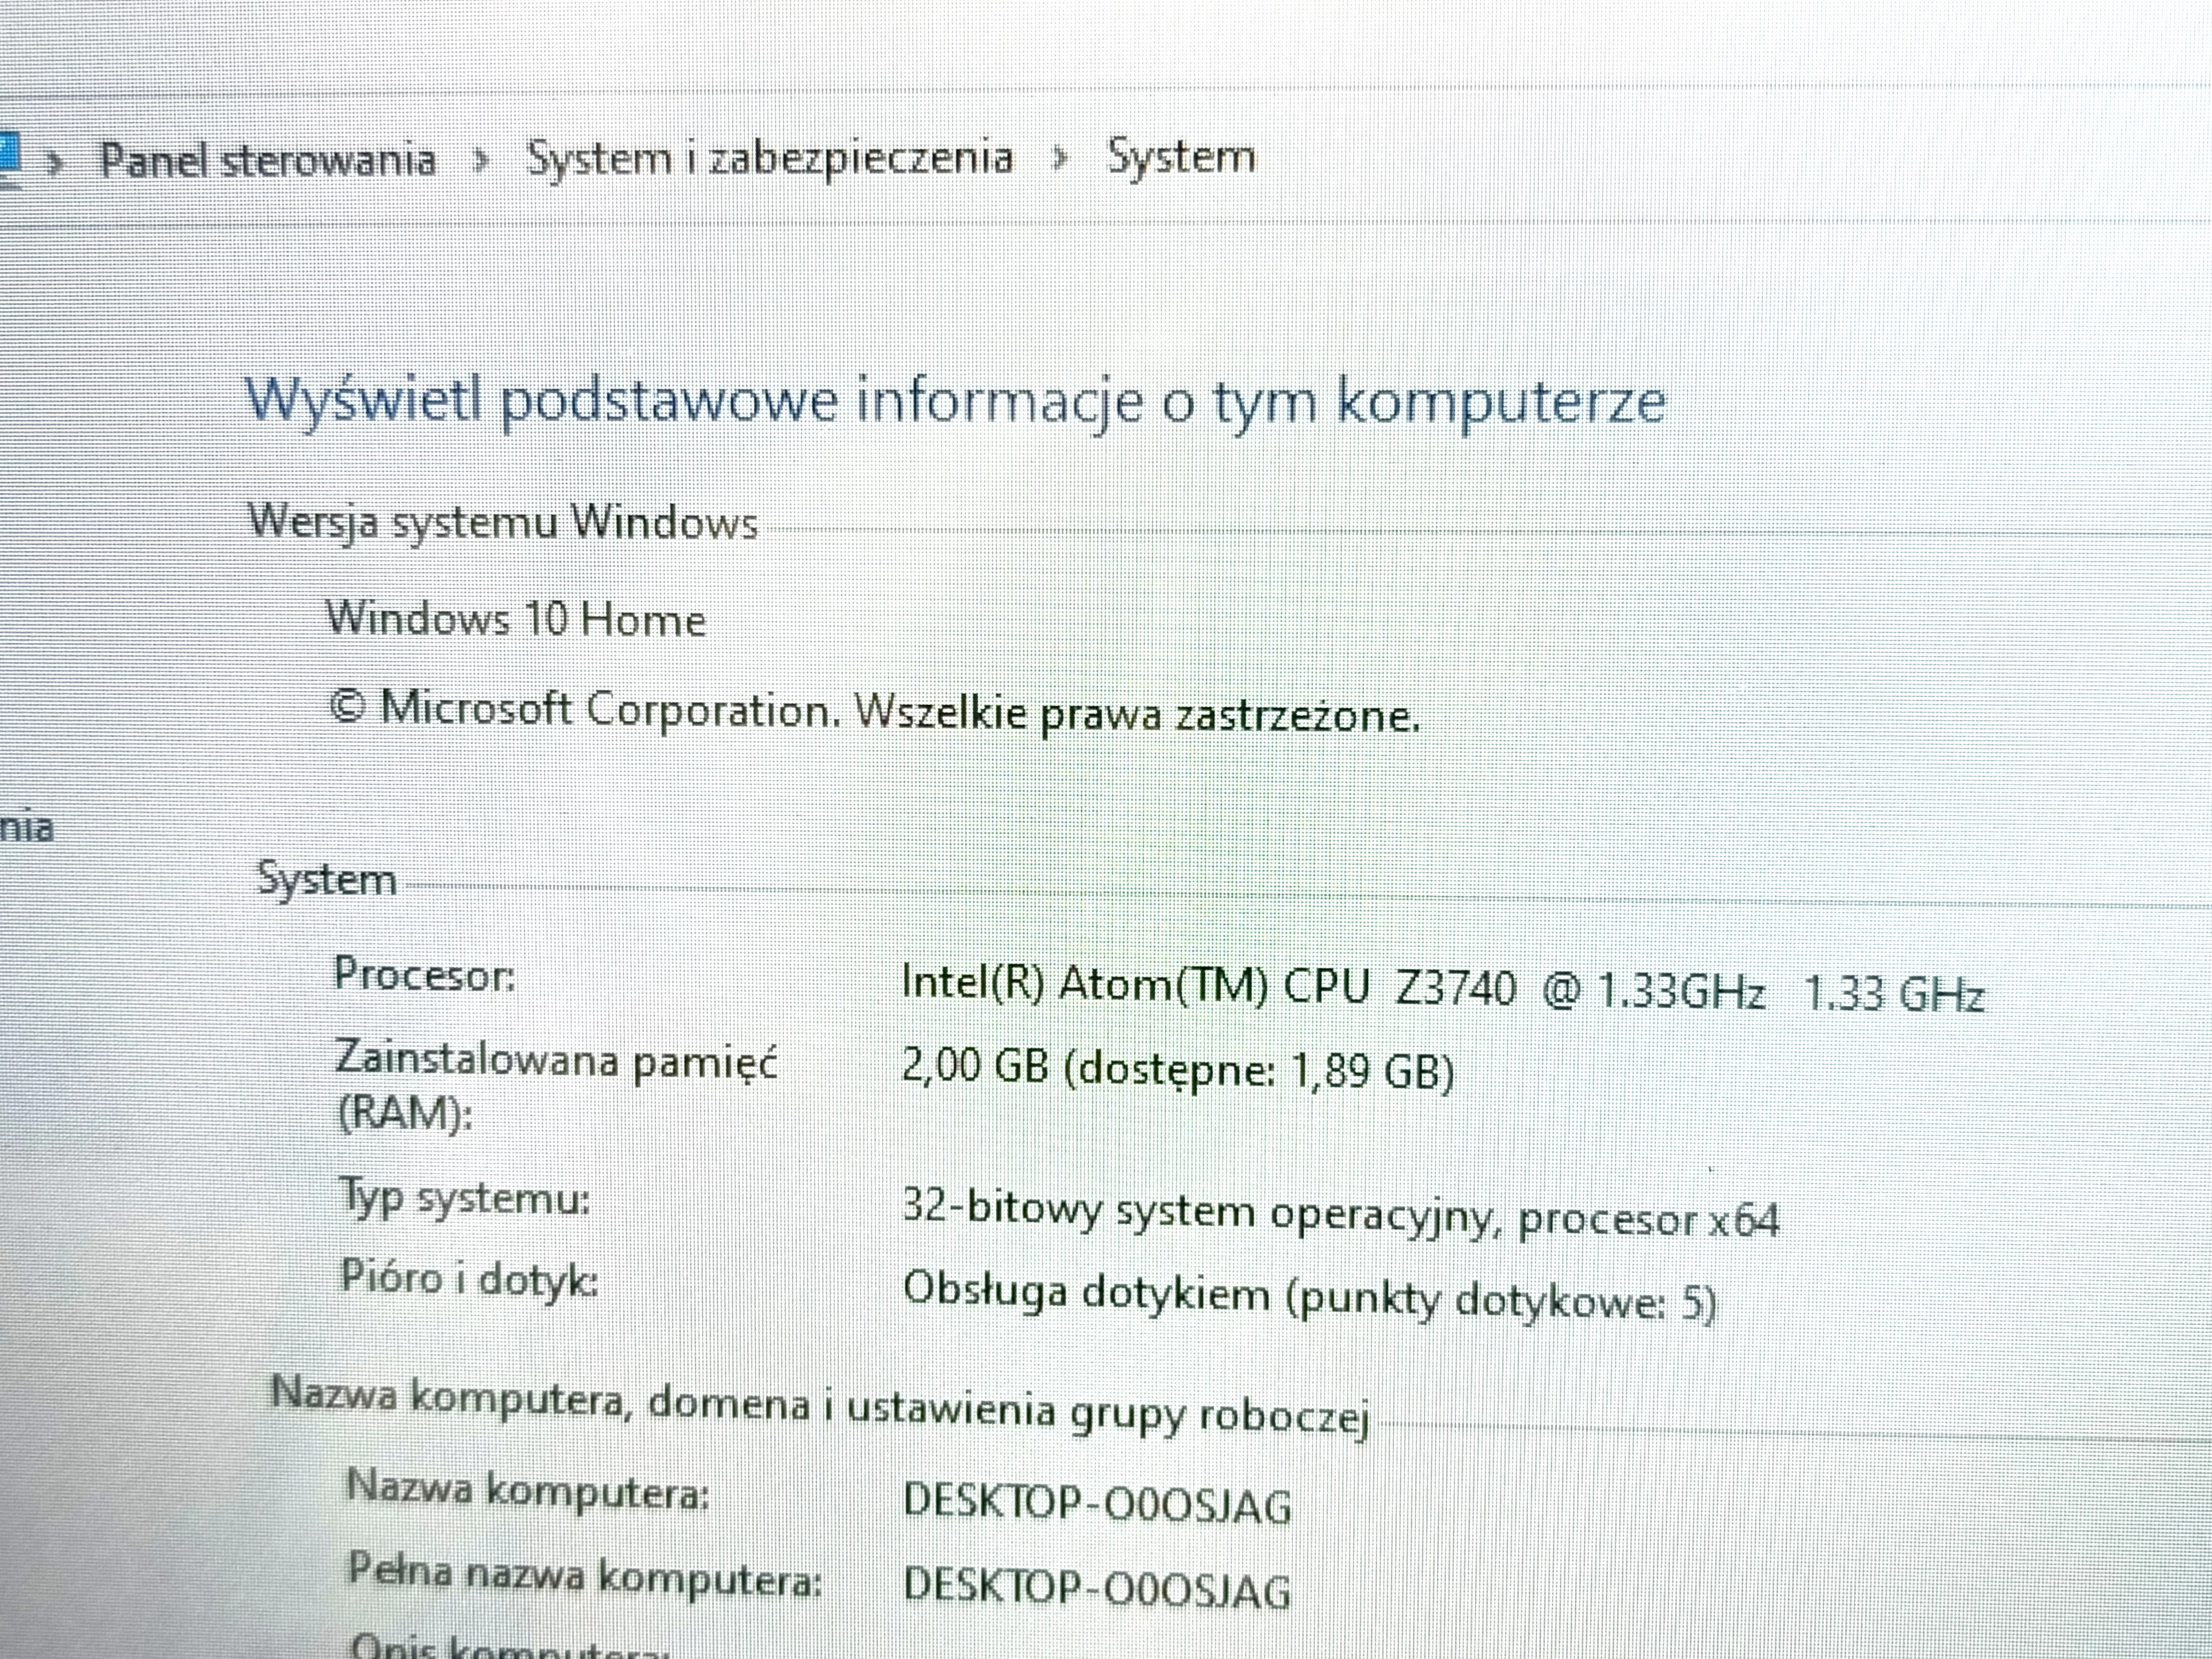Select the "Windows 10 Home" edition text
The width and height of the screenshot is (2212, 1659).
(x=518, y=621)
